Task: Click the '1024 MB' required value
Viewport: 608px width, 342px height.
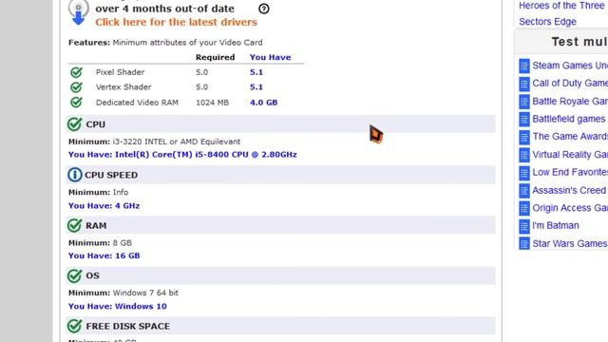Action: click(212, 103)
